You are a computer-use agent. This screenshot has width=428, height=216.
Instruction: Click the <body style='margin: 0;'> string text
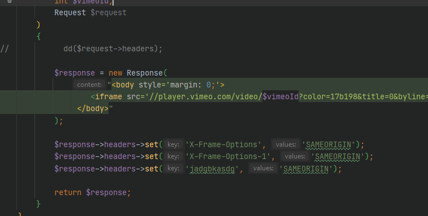tap(168, 85)
